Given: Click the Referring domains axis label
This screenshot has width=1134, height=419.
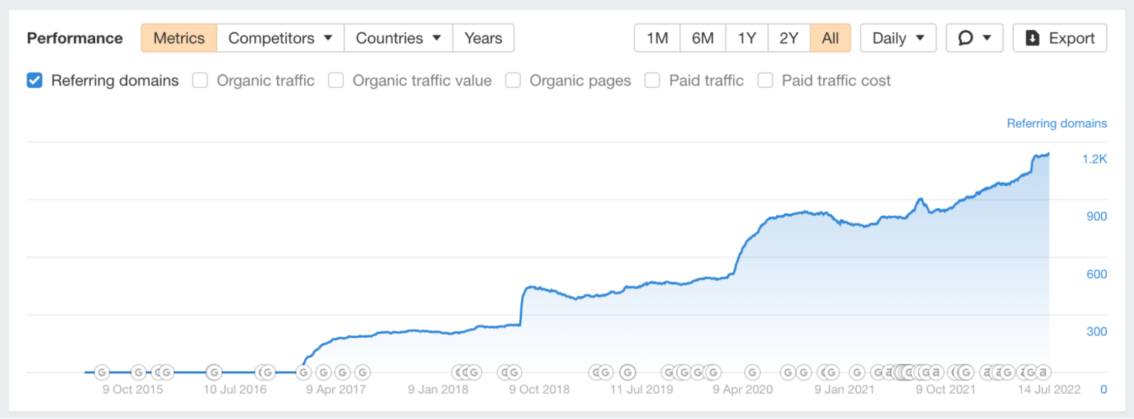Looking at the screenshot, I should pos(1056,123).
